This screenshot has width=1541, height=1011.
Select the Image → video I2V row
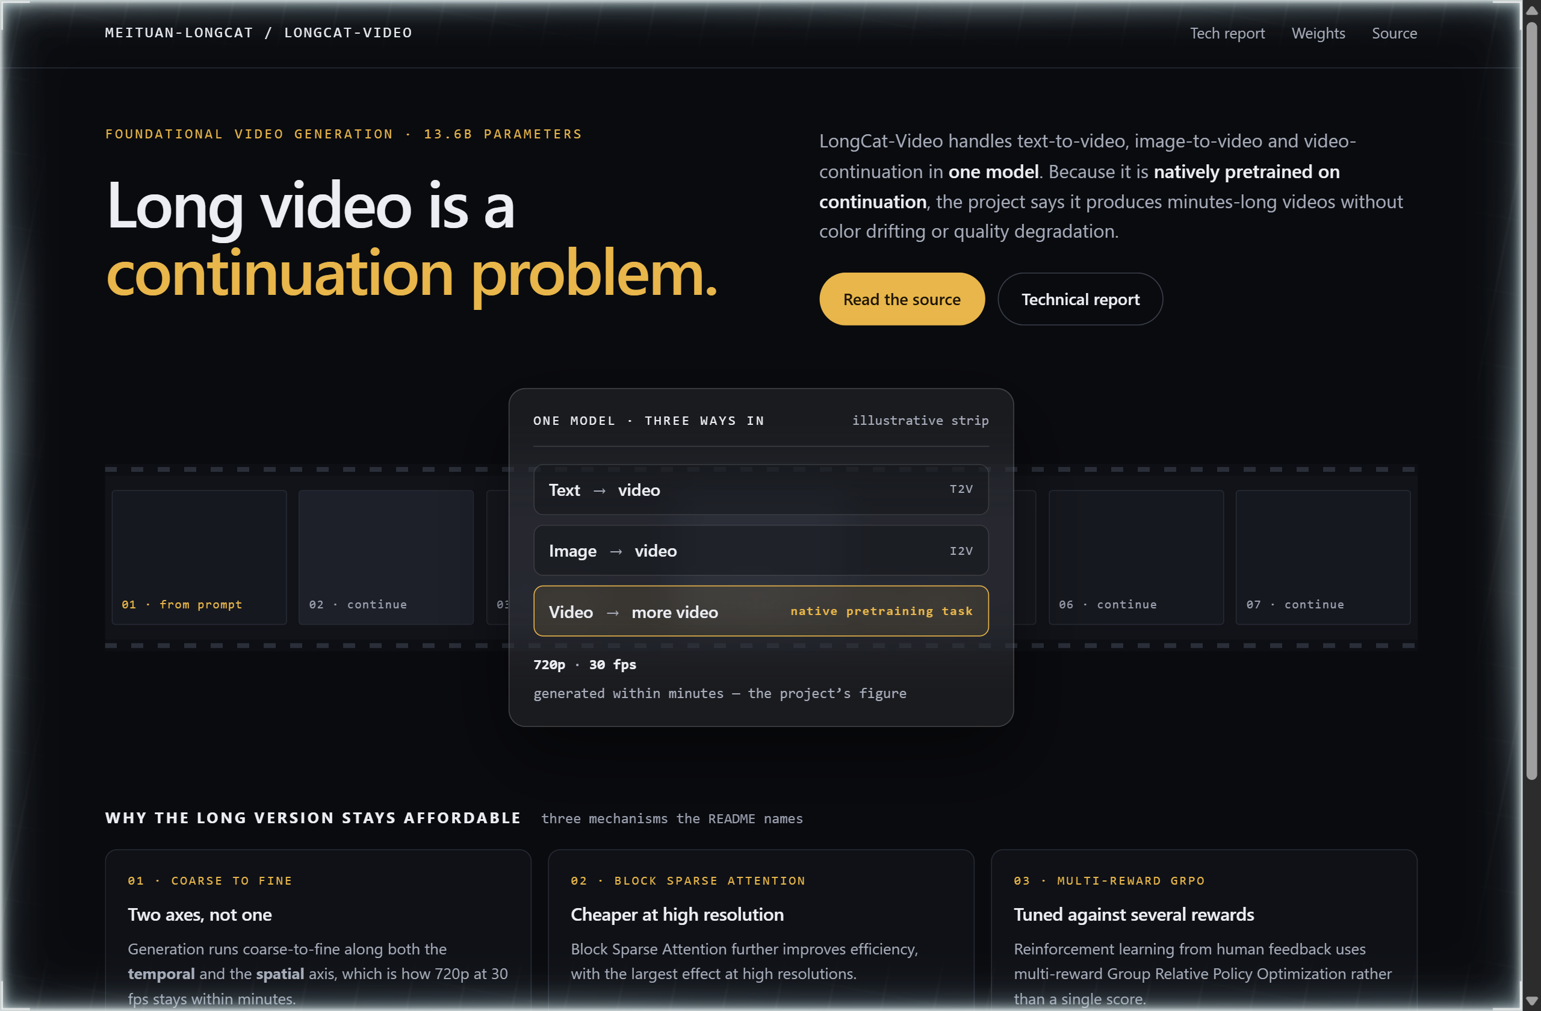[x=760, y=550]
